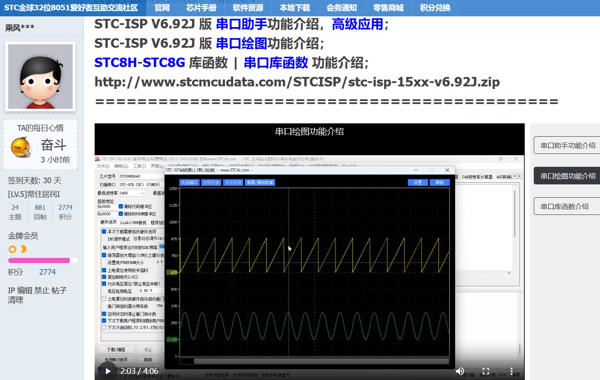Mute the video using the speaker icon
Screen dimensions: 600x380
[x=460, y=371]
